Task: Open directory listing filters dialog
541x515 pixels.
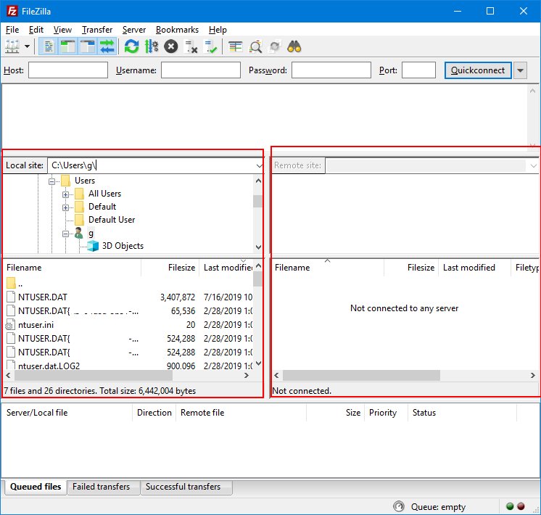Action: click(x=235, y=46)
